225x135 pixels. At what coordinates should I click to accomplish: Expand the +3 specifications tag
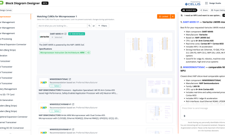click(x=88, y=52)
